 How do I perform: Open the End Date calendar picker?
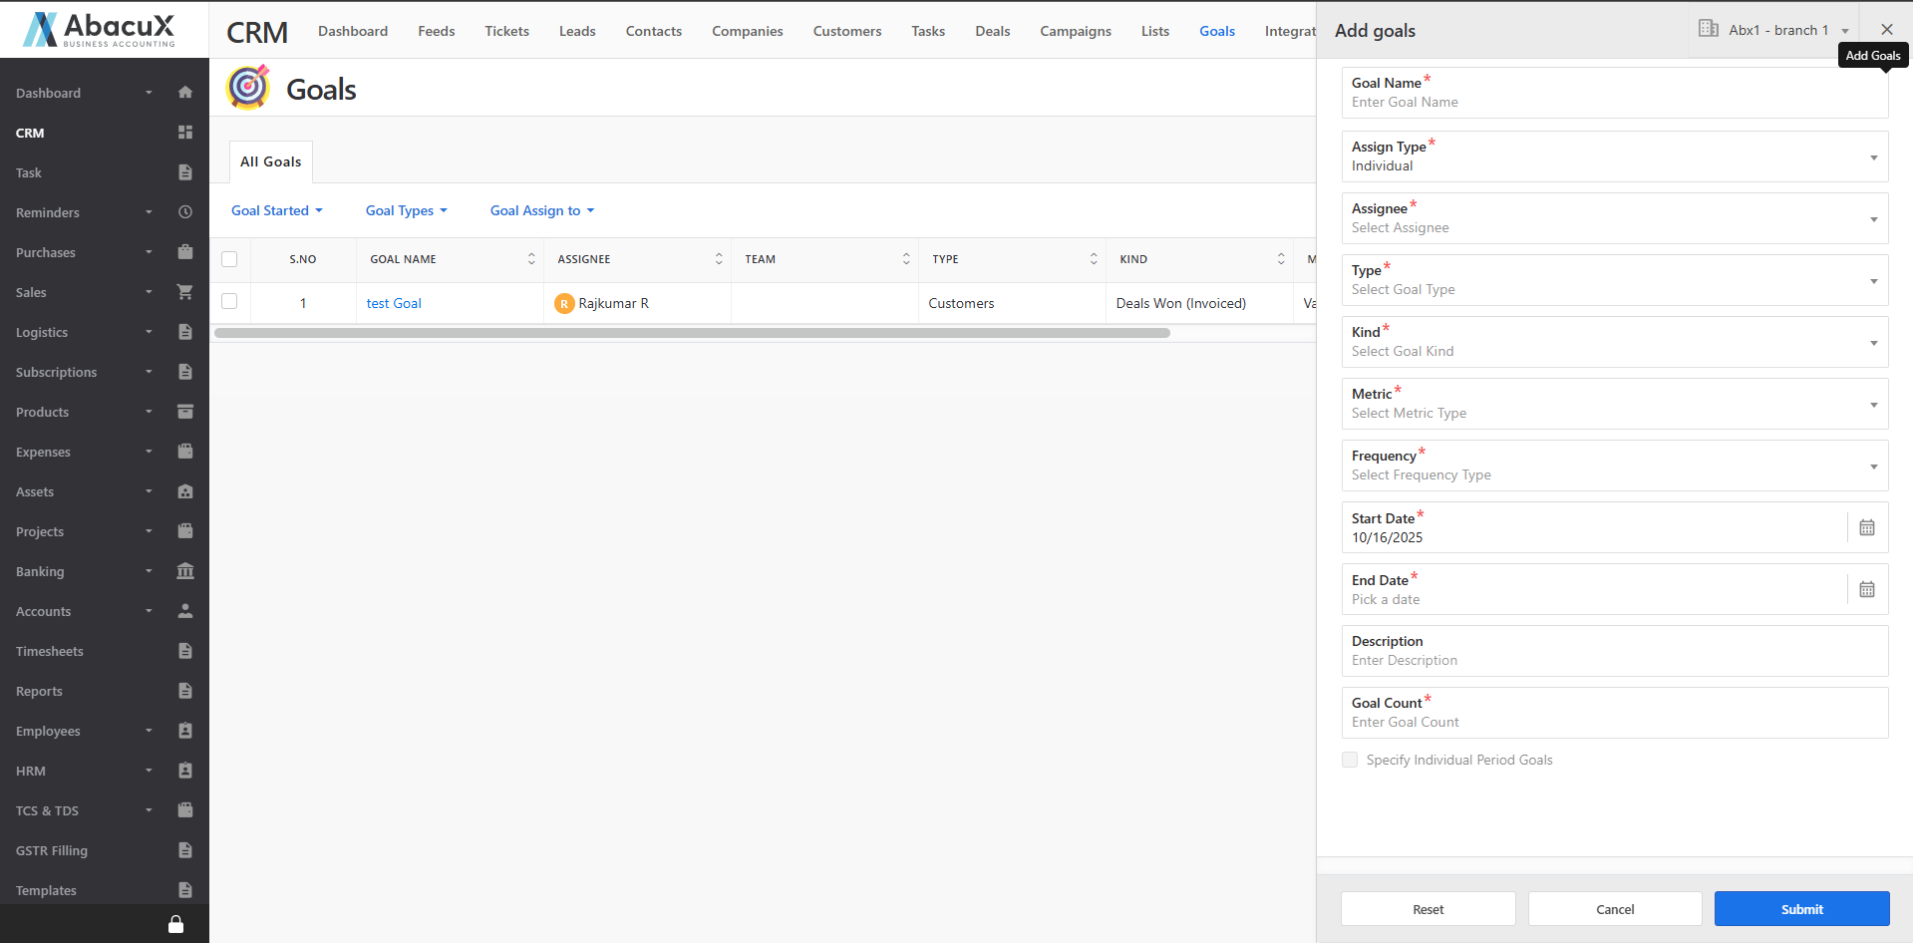click(1866, 589)
